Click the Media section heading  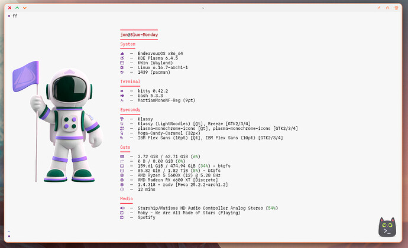(127, 198)
